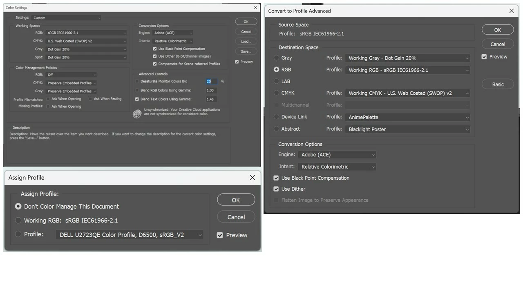Click Cancel in Convert to Profile dialog
Image resolution: width=523 pixels, height=294 pixels.
point(497,44)
